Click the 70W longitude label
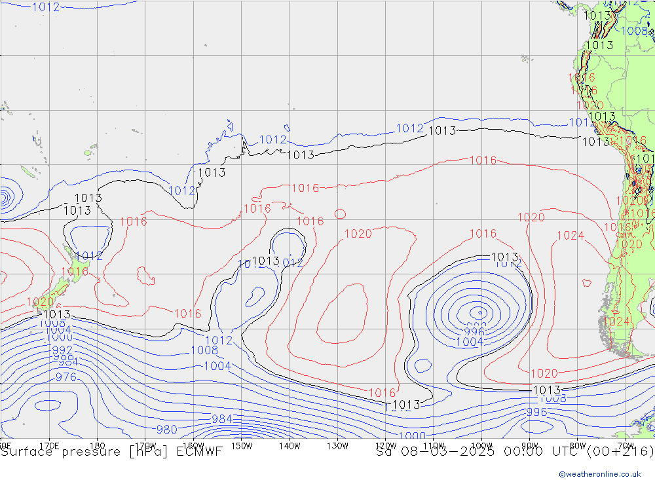This screenshot has width=655, height=480. pos(626,446)
